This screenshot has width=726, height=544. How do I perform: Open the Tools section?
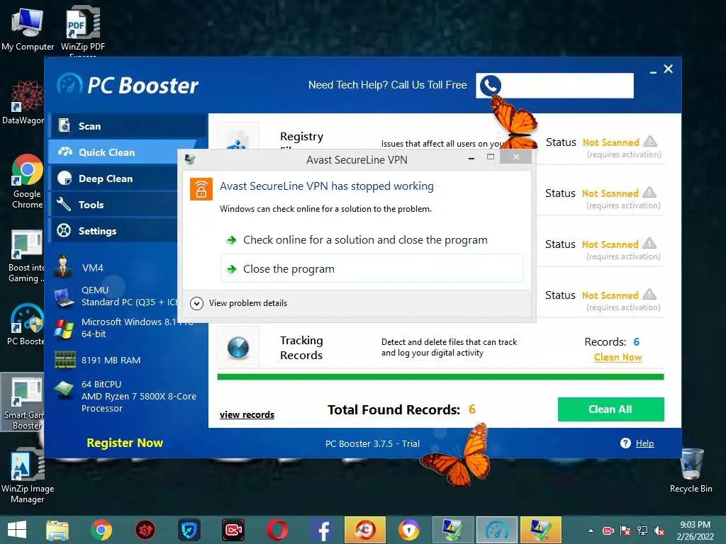click(114, 205)
